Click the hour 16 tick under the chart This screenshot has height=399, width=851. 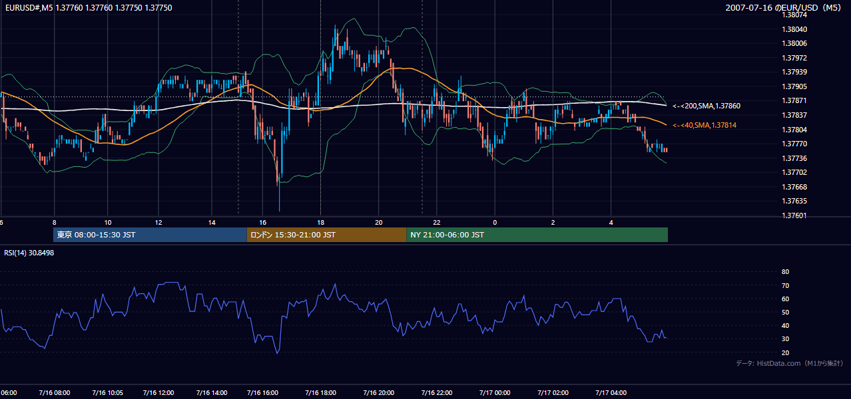pos(262,222)
